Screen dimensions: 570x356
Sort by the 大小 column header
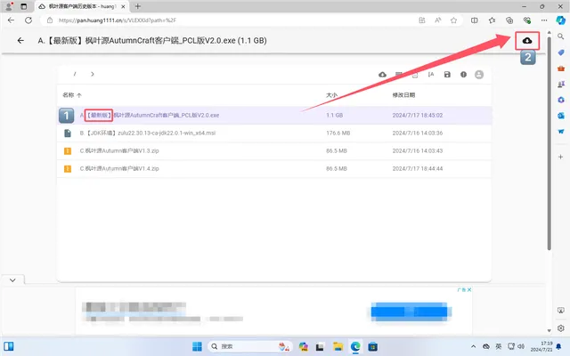click(x=331, y=95)
